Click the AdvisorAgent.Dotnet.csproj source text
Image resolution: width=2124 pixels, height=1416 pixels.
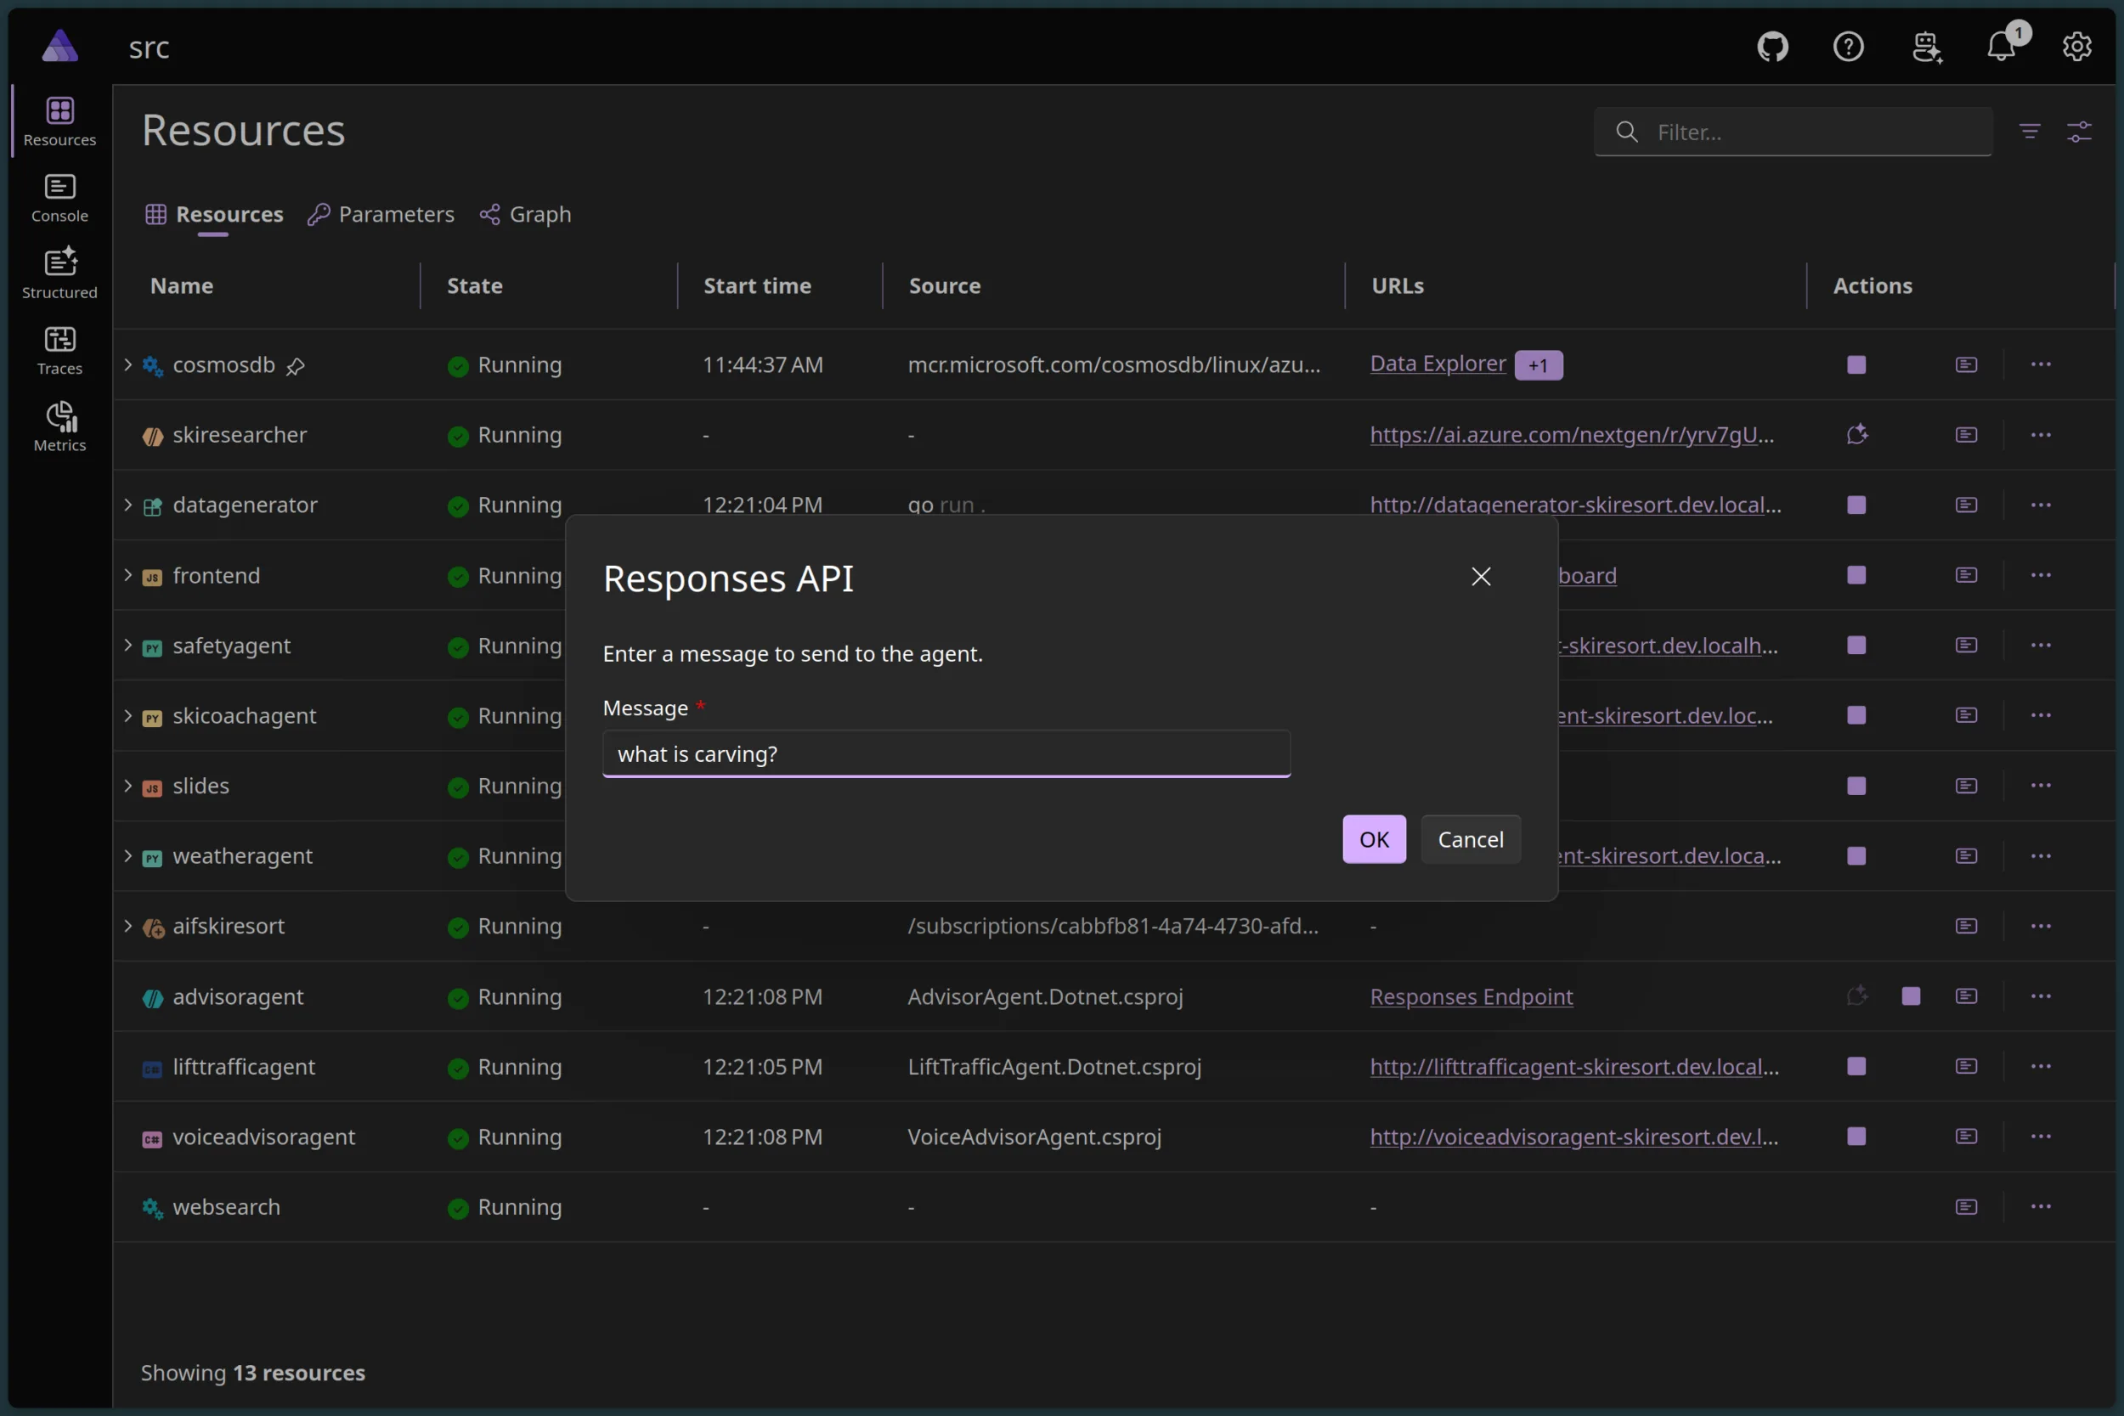pos(1045,997)
